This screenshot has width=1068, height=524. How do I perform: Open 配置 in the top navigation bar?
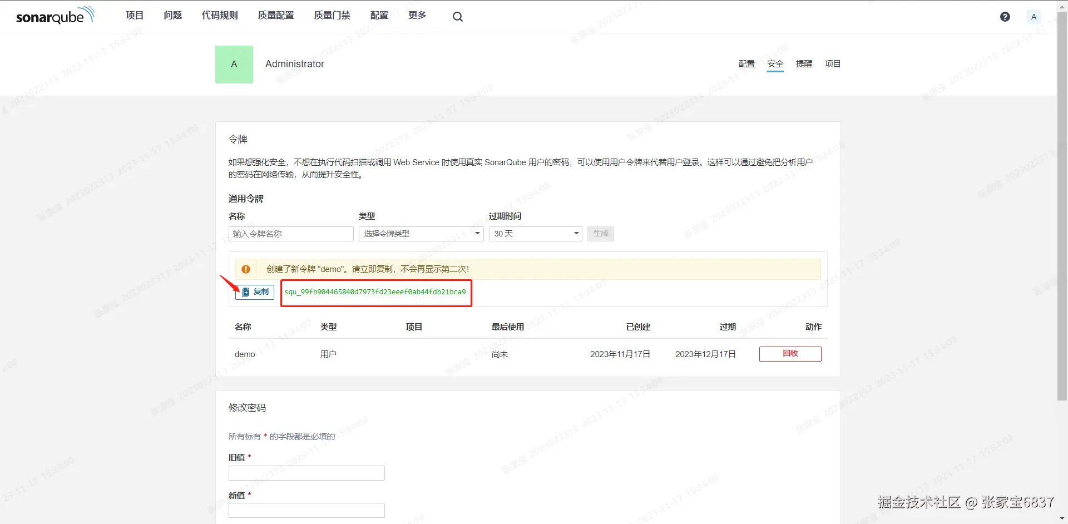pyautogui.click(x=379, y=16)
